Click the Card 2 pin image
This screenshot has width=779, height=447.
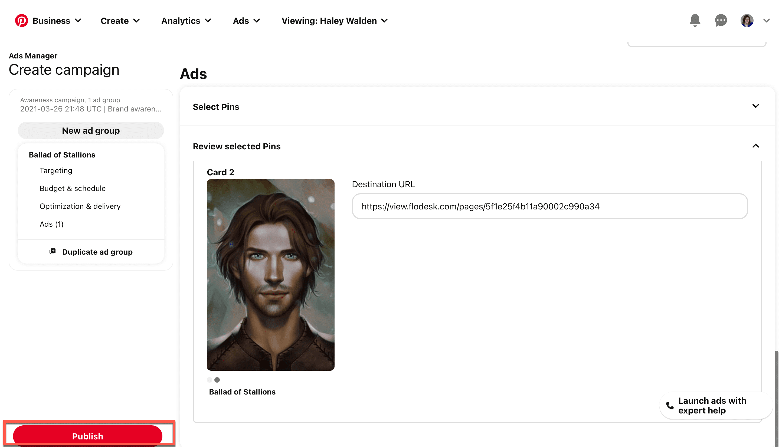pyautogui.click(x=270, y=275)
